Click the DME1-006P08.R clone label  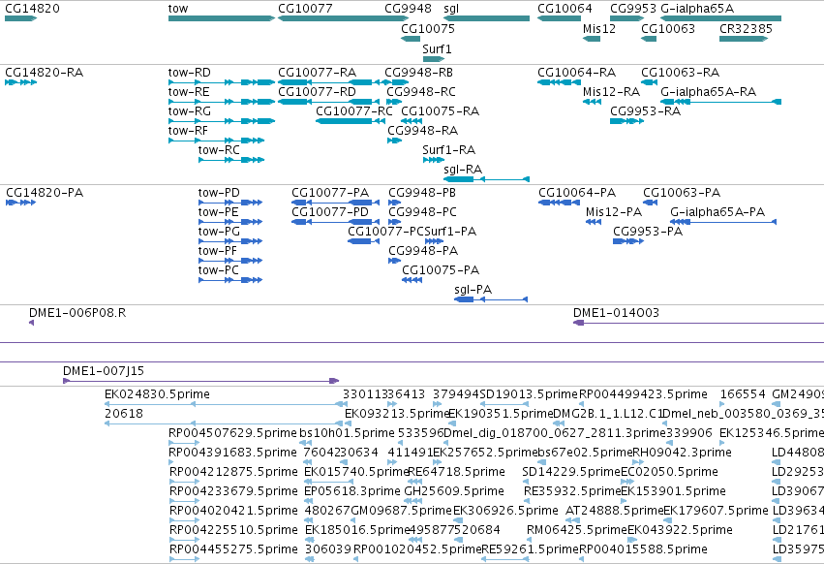click(x=77, y=312)
